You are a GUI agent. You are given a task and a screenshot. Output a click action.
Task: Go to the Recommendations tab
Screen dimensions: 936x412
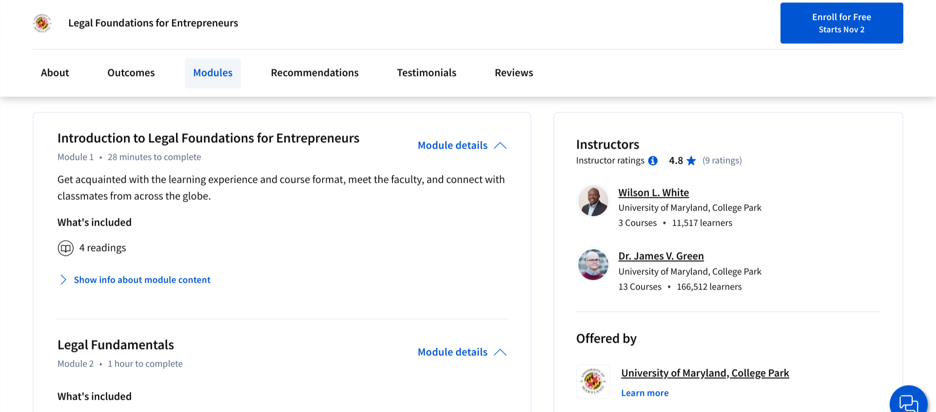point(314,73)
